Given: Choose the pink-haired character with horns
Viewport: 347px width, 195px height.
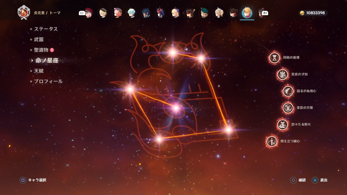Looking at the screenshot, I should coord(117,13).
